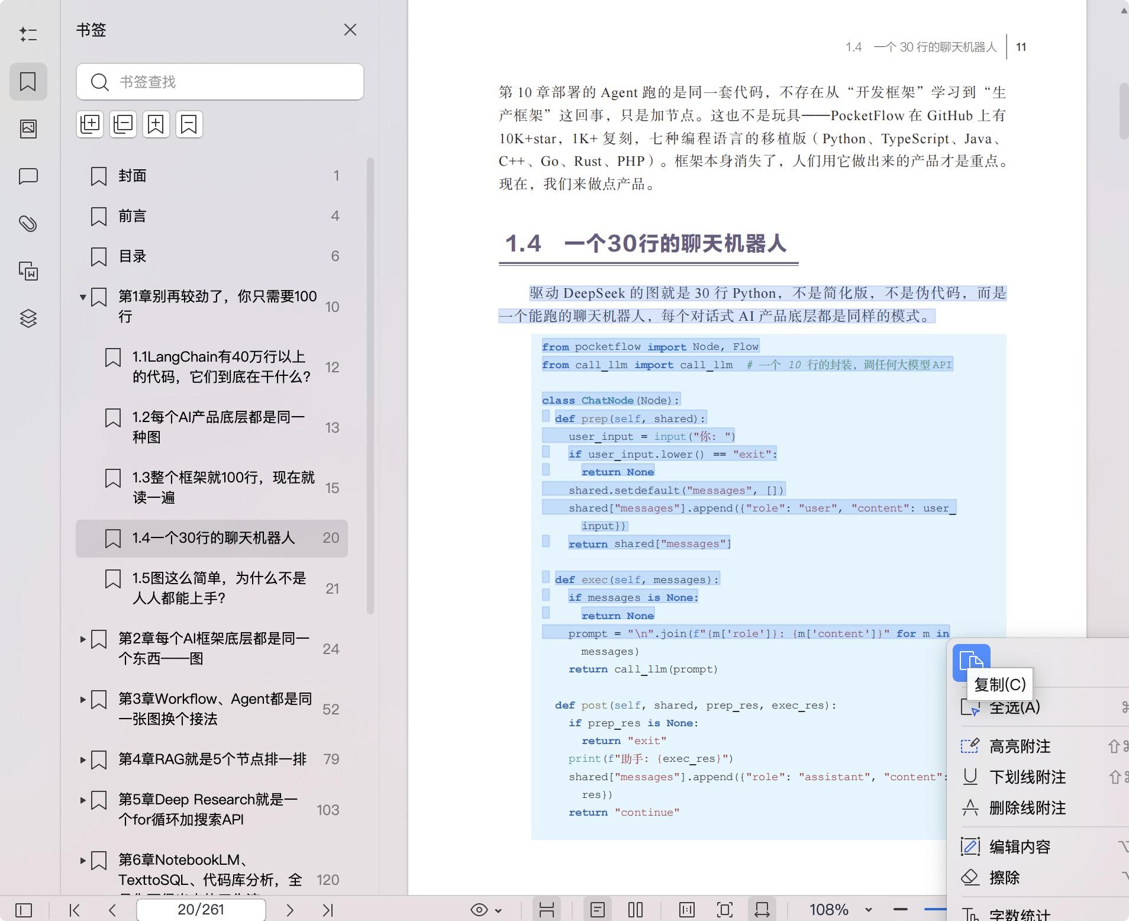Collapse all bookmarks button
This screenshot has height=921, width=1129.
[123, 124]
